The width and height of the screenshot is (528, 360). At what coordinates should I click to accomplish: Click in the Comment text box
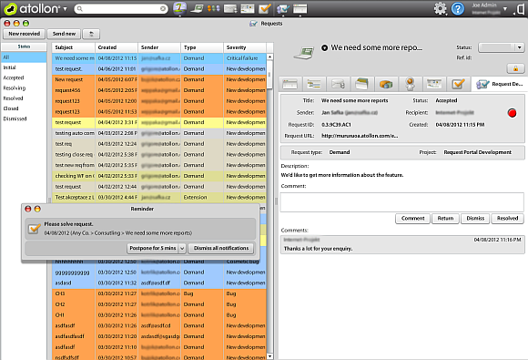(x=401, y=202)
